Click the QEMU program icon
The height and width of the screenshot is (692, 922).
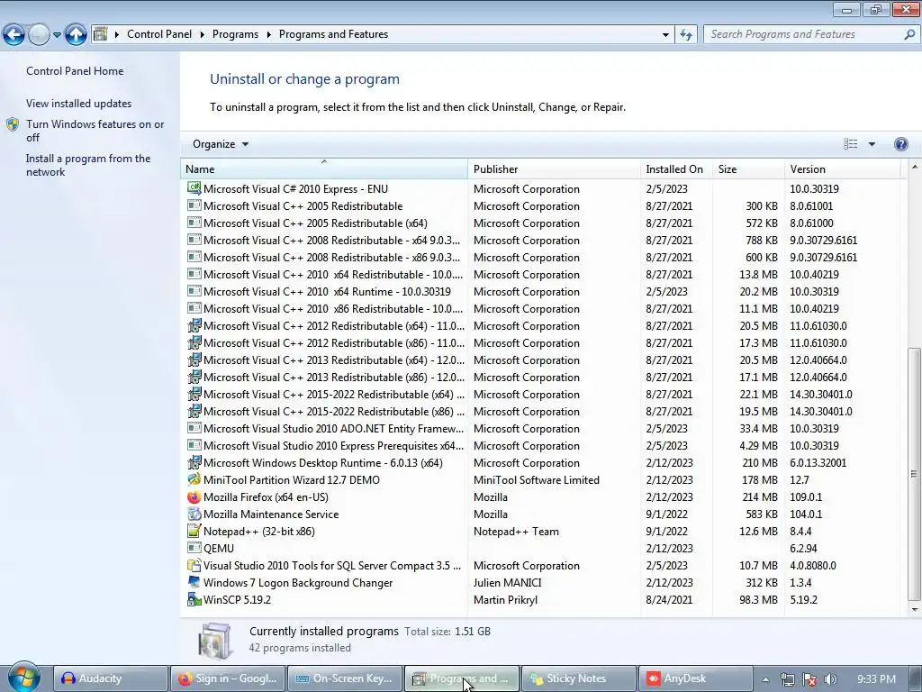[194, 549]
